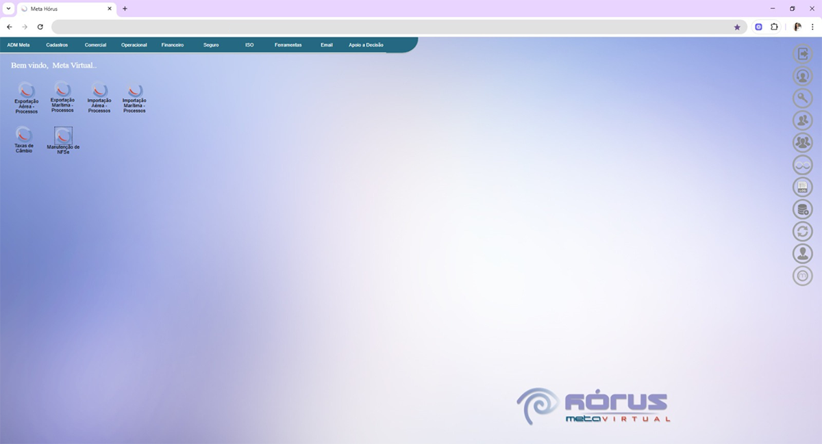The image size is (822, 444).
Task: Expand the Ferramentas menu
Action: [288, 45]
